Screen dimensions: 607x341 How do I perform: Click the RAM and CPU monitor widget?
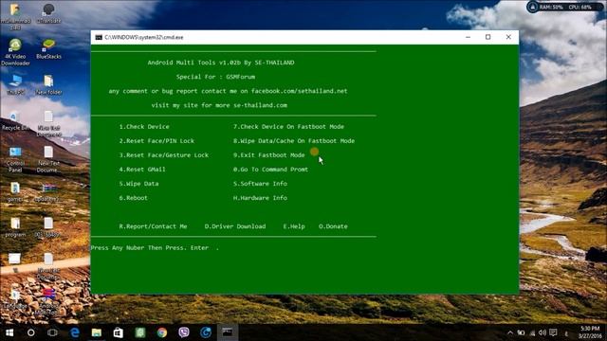pyautogui.click(x=565, y=7)
